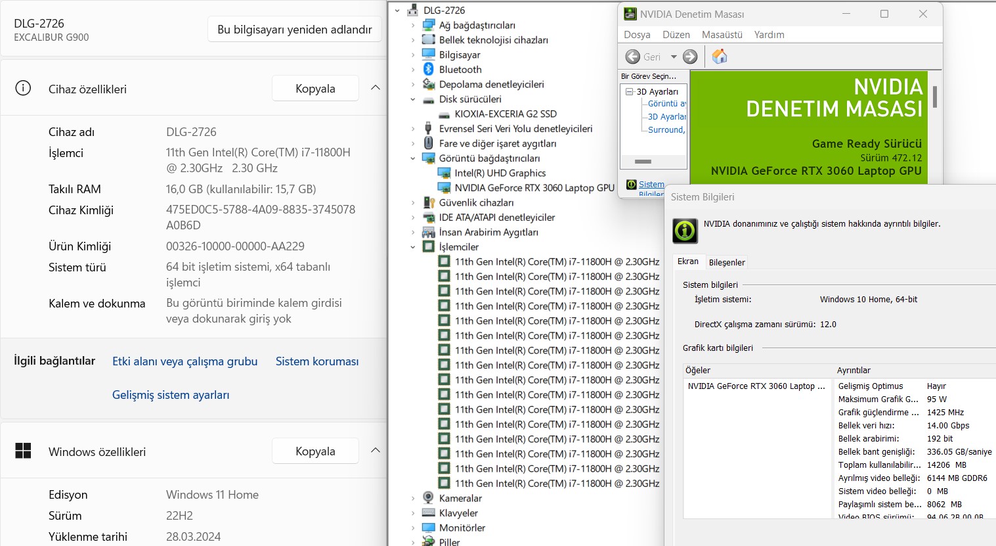Collapse the Windows özellikleri section chevron
This screenshot has width=996, height=546.
[376, 450]
